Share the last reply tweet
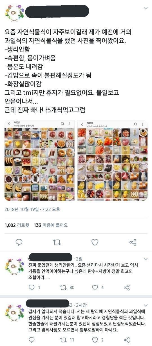Viewport: 152px width, 346px height. pos(127,340)
